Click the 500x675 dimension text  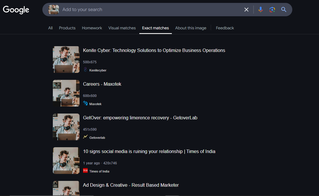(x=90, y=62)
